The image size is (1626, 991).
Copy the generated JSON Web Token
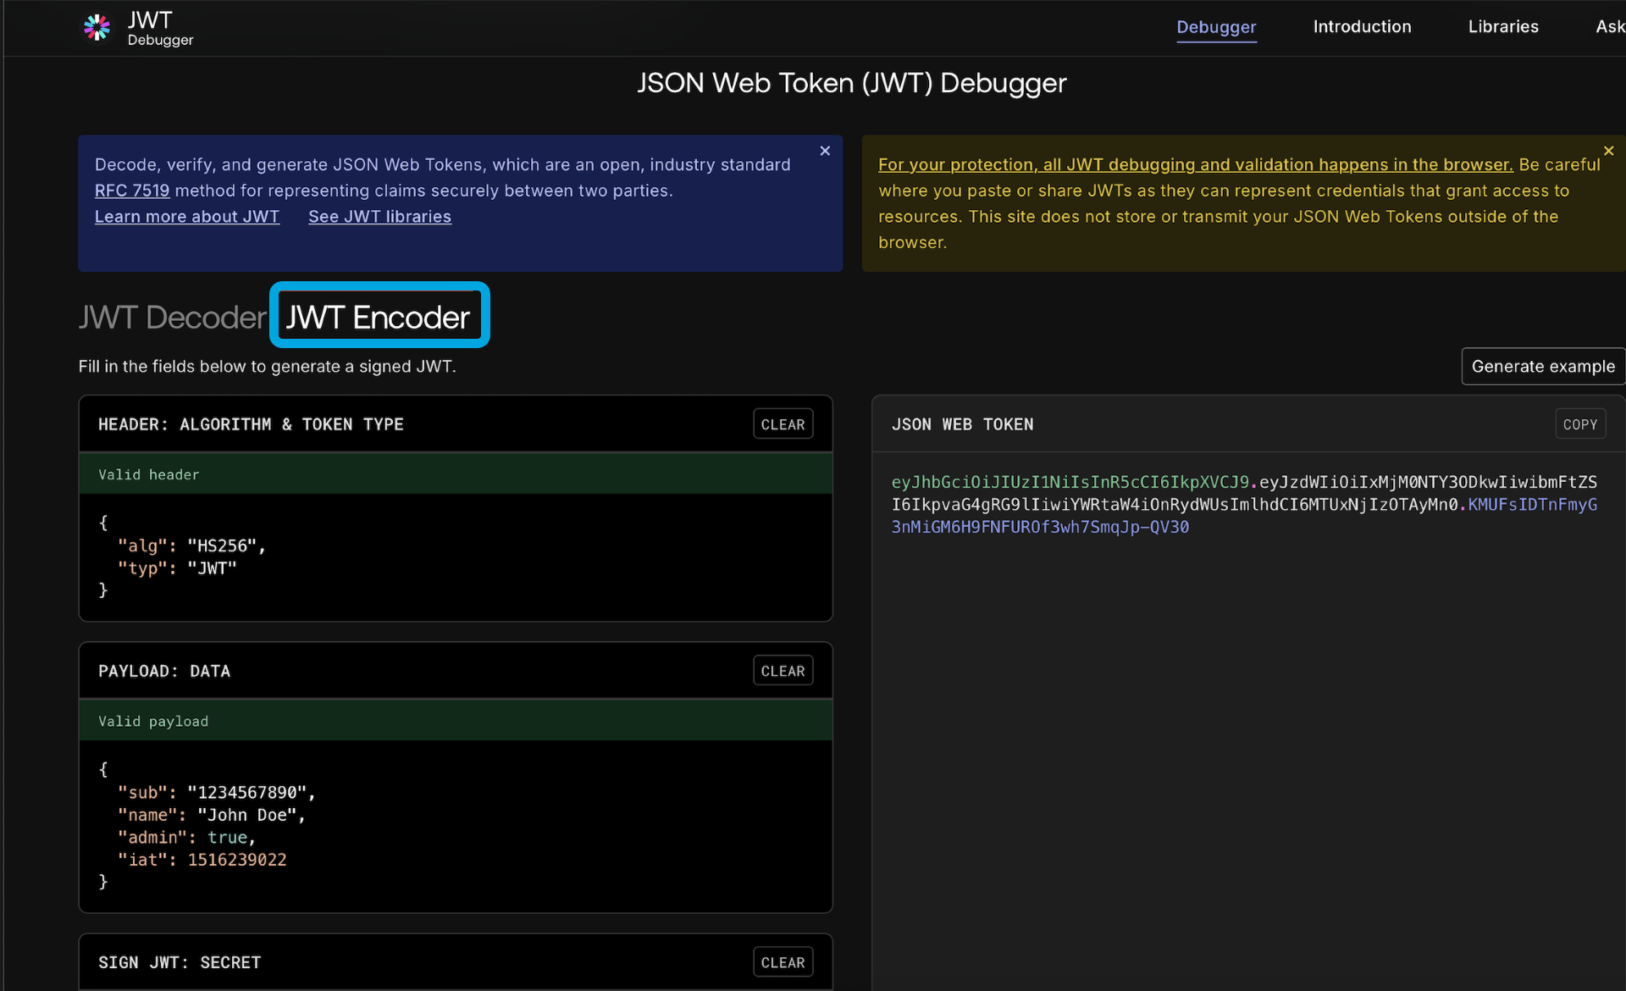tap(1579, 424)
